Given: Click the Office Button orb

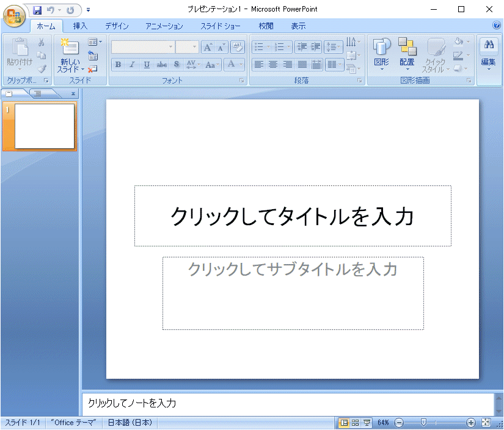Looking at the screenshot, I should 13,16.
